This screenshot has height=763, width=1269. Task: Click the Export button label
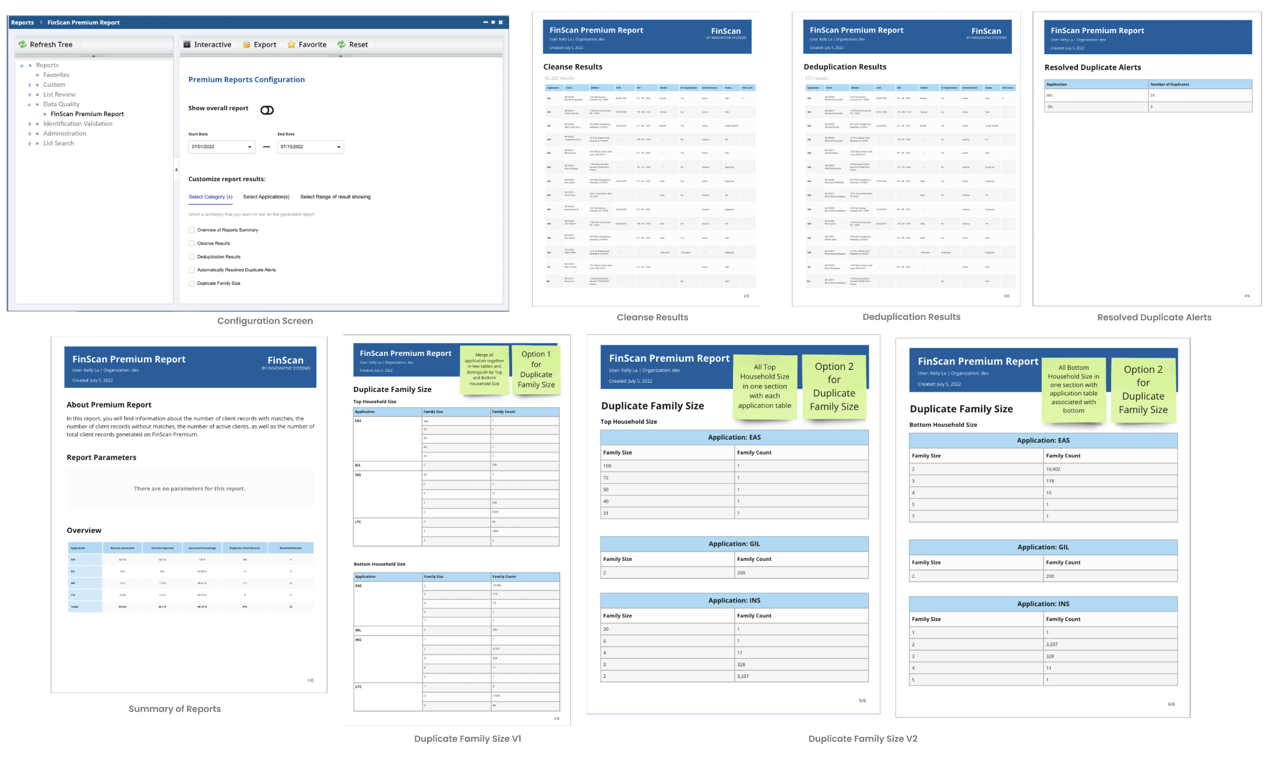[265, 44]
